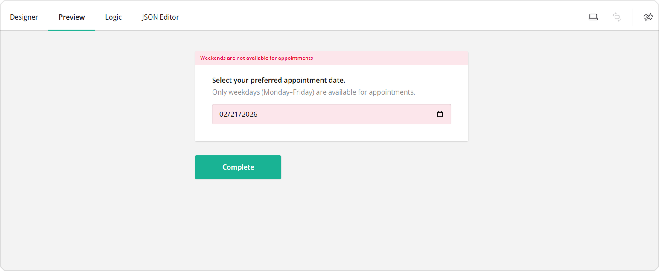Open the calendar picker in the date field

pos(440,114)
